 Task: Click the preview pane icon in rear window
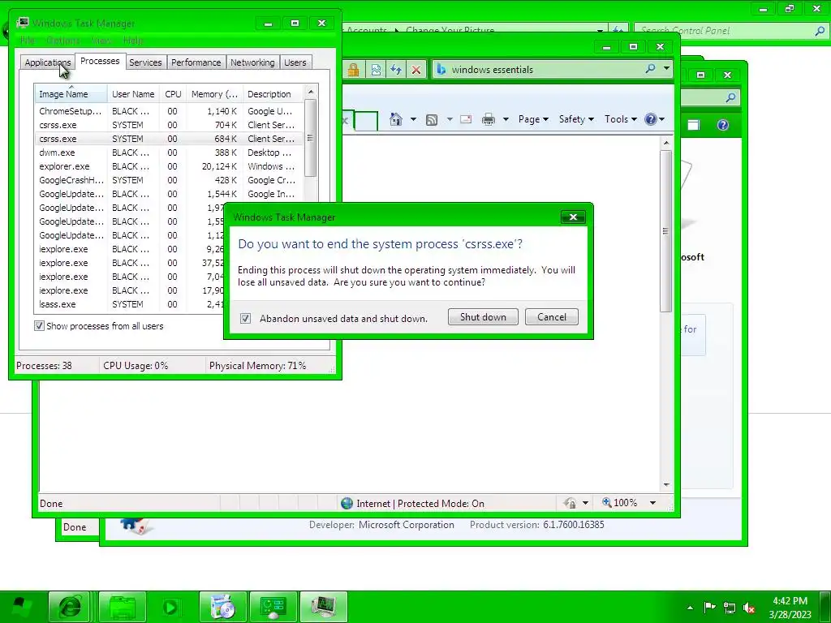click(x=693, y=125)
